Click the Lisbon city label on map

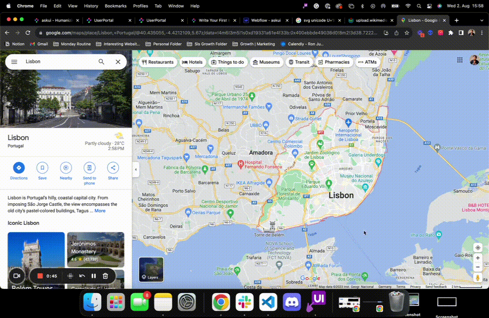click(x=341, y=195)
